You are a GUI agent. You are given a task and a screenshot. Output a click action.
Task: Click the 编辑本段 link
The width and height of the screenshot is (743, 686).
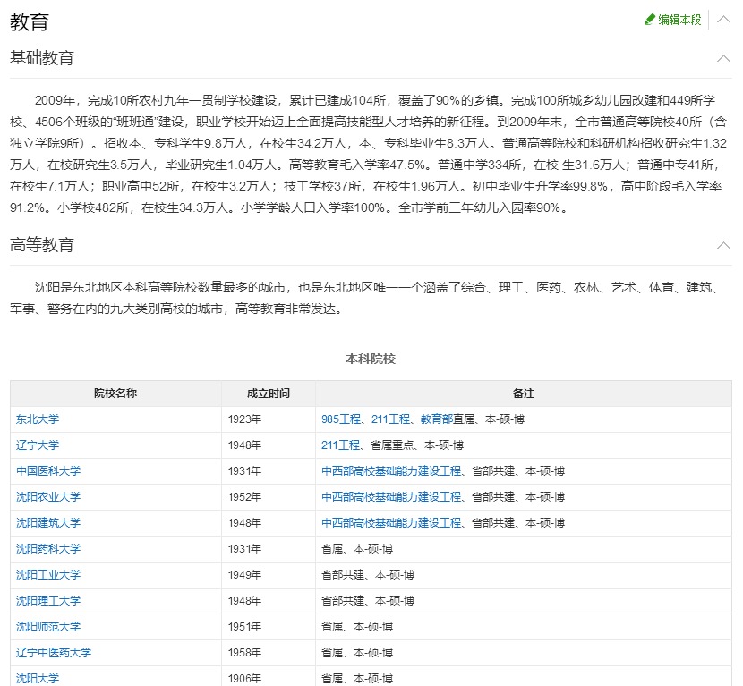(679, 20)
